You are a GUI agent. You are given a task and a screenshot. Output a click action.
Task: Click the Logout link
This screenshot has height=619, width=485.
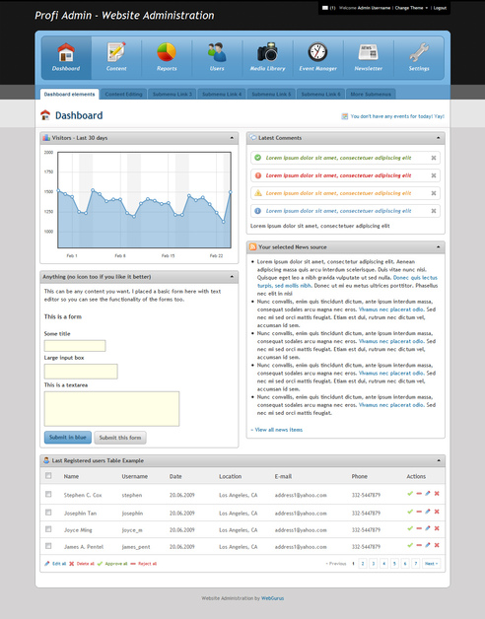[x=440, y=8]
